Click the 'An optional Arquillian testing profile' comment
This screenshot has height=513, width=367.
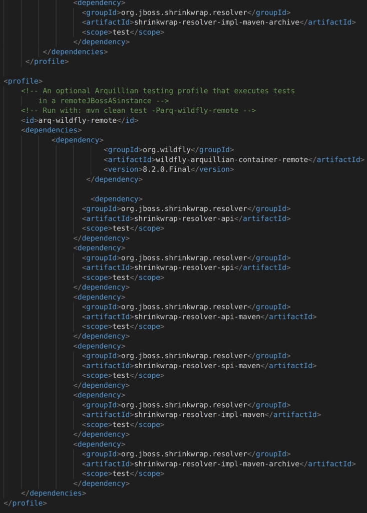158,91
